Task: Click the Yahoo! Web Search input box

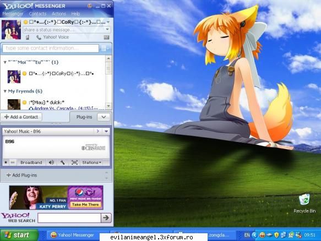Action: coord(69,218)
